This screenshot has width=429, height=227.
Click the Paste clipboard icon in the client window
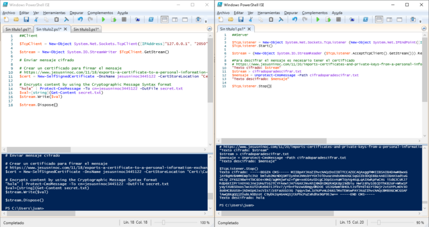pyautogui.click(x=56, y=19)
